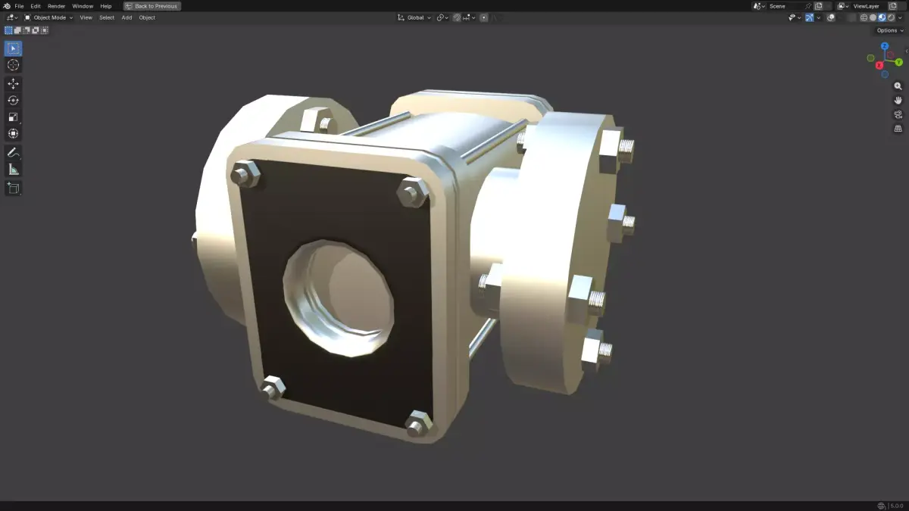Open the editor type dropdown
The width and height of the screenshot is (909, 511).
tap(12, 17)
